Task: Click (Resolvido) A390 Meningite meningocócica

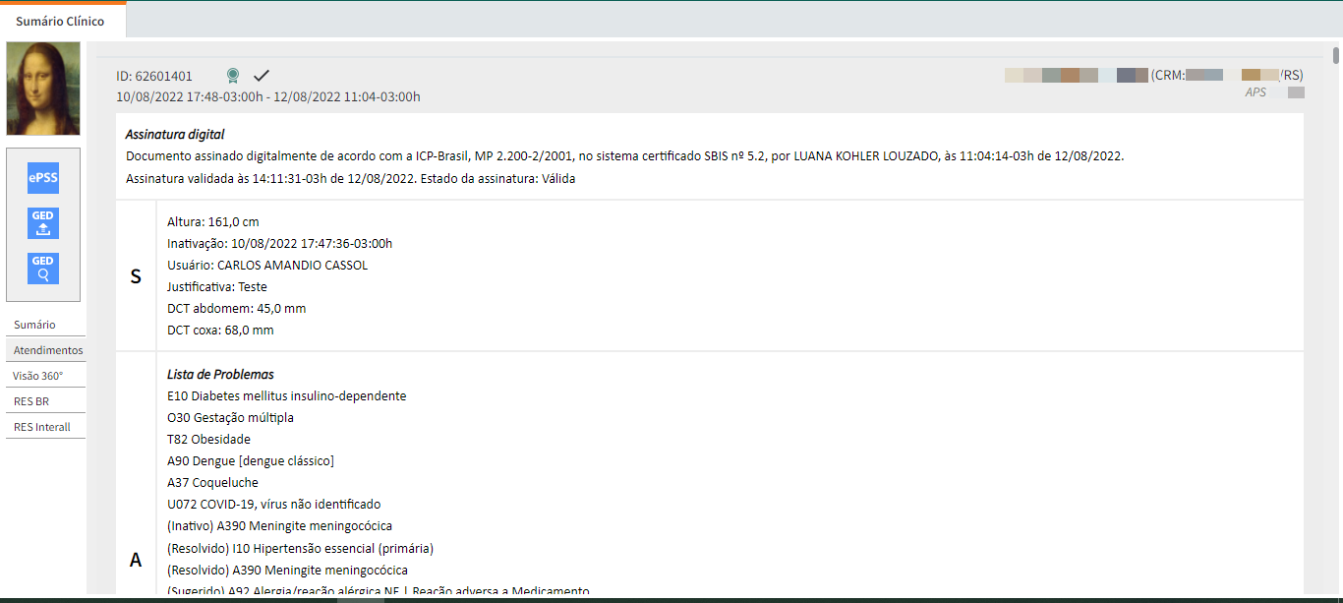Action: 287,570
